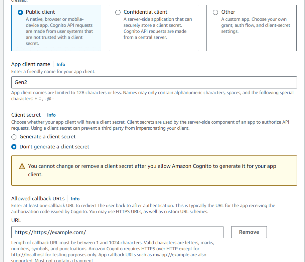Select Don't generate a client secret
305x262 pixels.
click(14, 147)
